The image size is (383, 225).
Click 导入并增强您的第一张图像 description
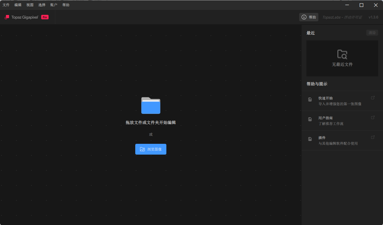click(x=340, y=104)
